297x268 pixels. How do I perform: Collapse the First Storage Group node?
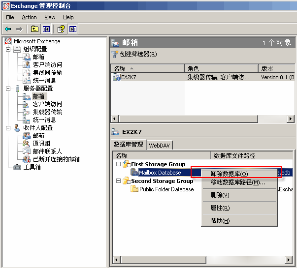tap(118, 164)
